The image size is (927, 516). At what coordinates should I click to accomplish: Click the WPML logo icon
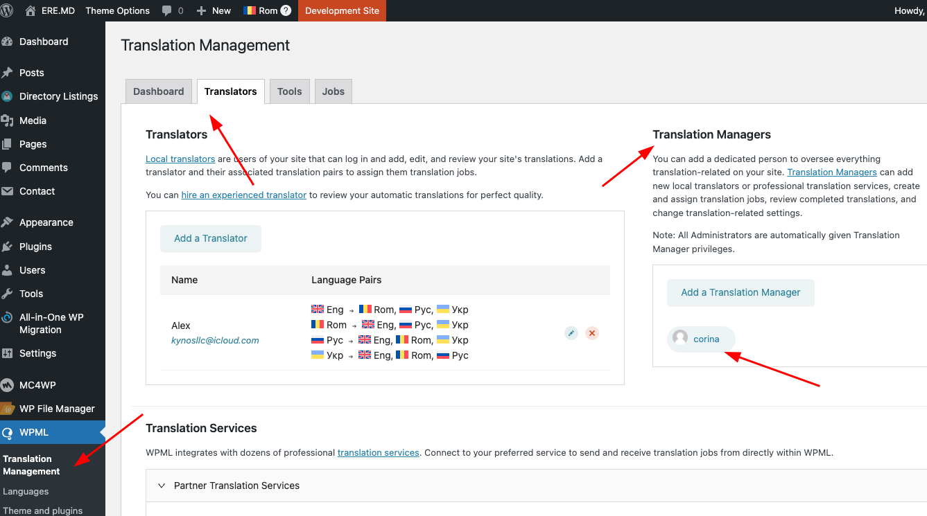(8, 433)
